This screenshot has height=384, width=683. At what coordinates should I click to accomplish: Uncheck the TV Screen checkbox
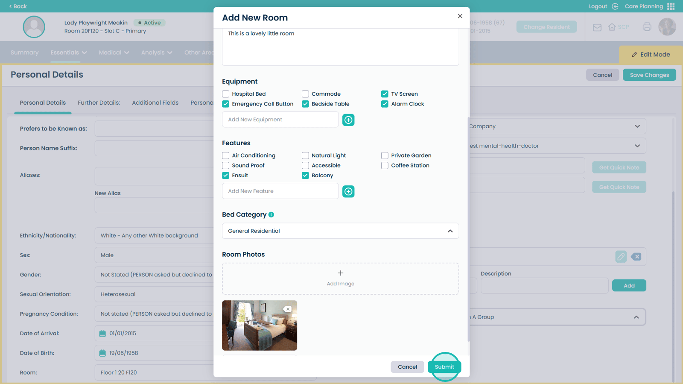pos(385,94)
